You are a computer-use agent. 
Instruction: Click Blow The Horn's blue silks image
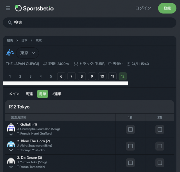pos(11,144)
